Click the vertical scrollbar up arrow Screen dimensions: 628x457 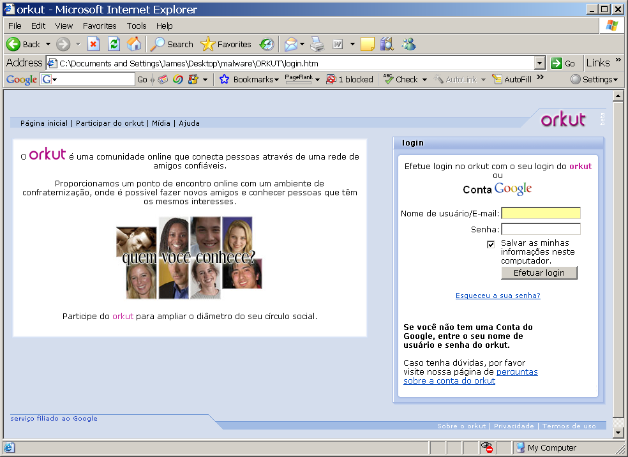tap(618, 96)
